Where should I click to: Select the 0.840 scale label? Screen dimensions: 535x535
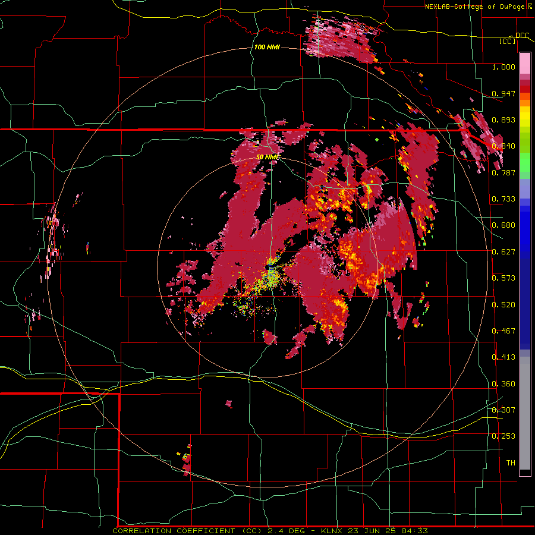point(503,146)
